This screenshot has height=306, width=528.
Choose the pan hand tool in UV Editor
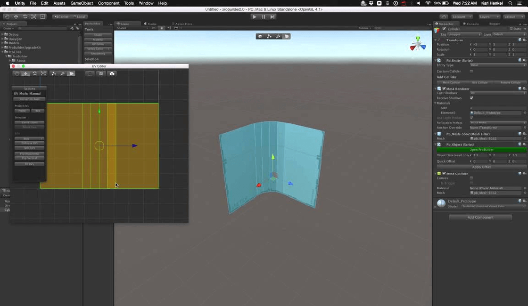[x=16, y=73]
